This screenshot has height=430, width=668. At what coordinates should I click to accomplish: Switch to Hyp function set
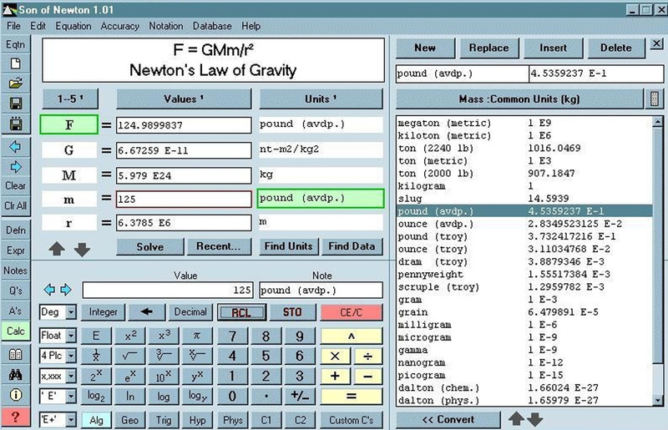pos(197,420)
